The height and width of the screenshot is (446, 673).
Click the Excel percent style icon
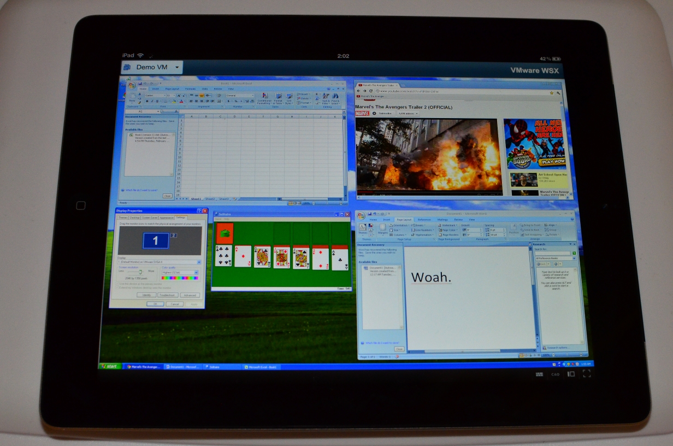[x=235, y=101]
